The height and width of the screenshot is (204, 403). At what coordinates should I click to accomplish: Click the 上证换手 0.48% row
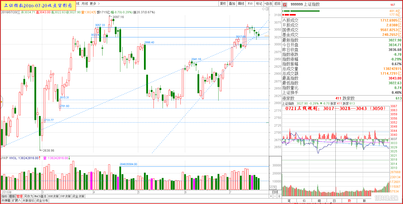point(342,92)
